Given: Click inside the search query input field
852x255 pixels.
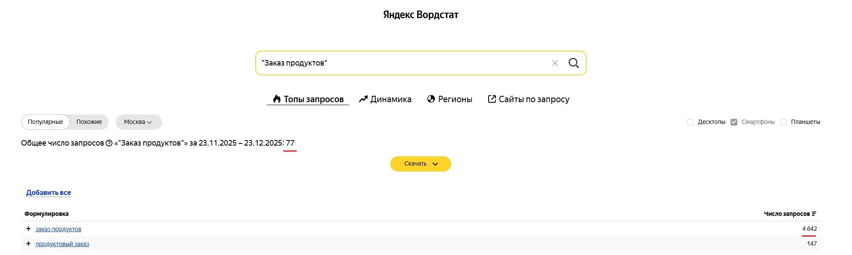Looking at the screenshot, I should click(400, 63).
